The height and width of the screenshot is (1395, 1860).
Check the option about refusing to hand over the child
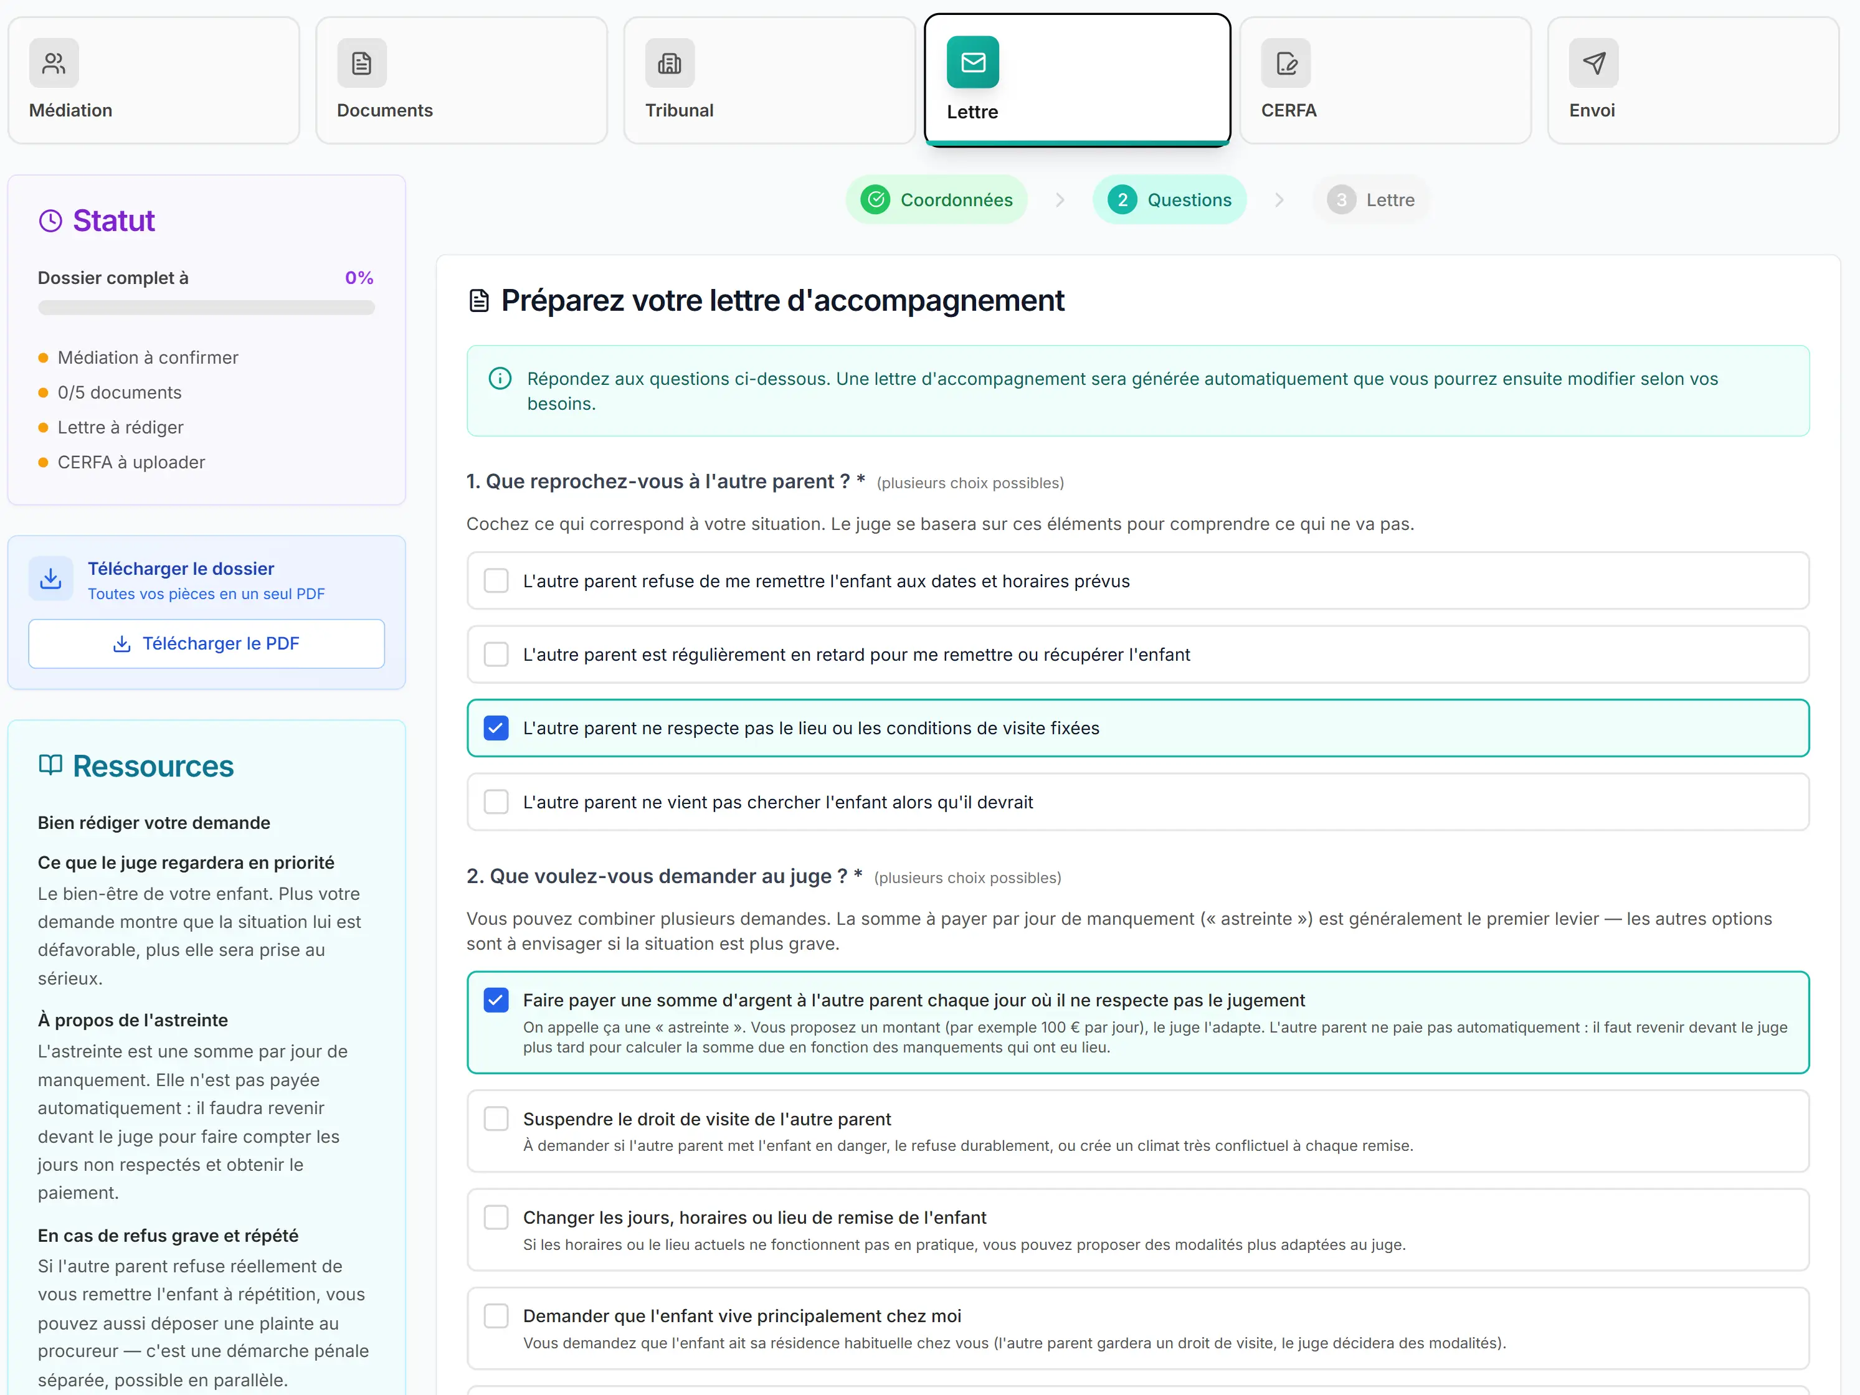(x=496, y=581)
